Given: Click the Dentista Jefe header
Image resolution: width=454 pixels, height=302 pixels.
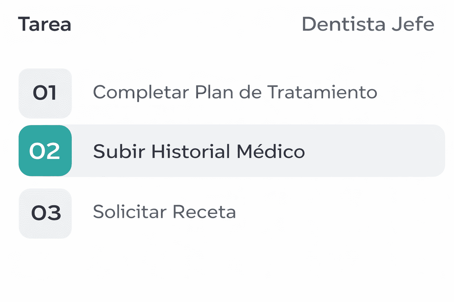Looking at the screenshot, I should [368, 24].
